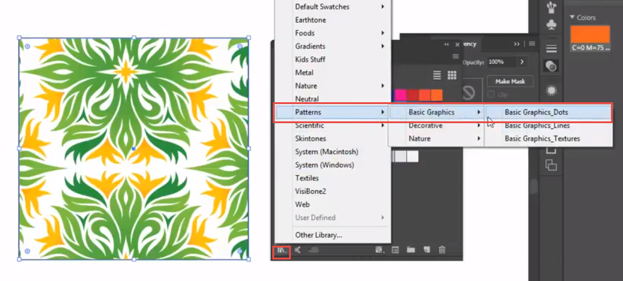Click the Delete Swatch trash icon
Viewport: 623px width, 281px height.
click(442, 250)
